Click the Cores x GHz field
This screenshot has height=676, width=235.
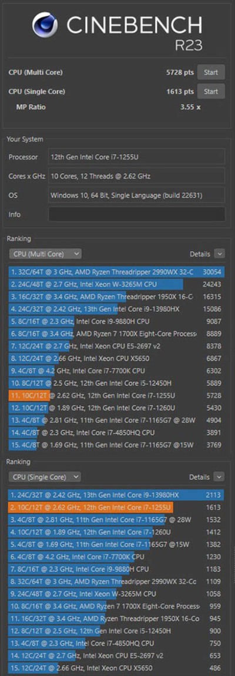pyautogui.click(x=137, y=176)
